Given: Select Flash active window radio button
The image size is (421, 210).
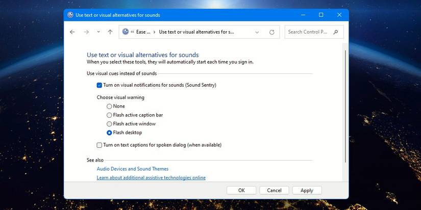Looking at the screenshot, I should pyautogui.click(x=109, y=124).
